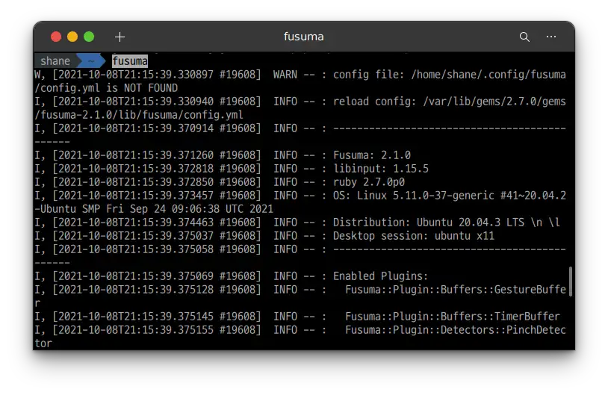Open the three-dots more options menu
This screenshot has width=608, height=395.
[551, 37]
